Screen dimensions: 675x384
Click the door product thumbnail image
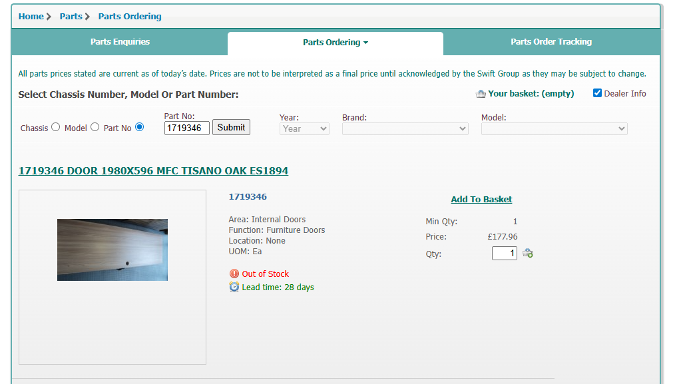point(112,250)
